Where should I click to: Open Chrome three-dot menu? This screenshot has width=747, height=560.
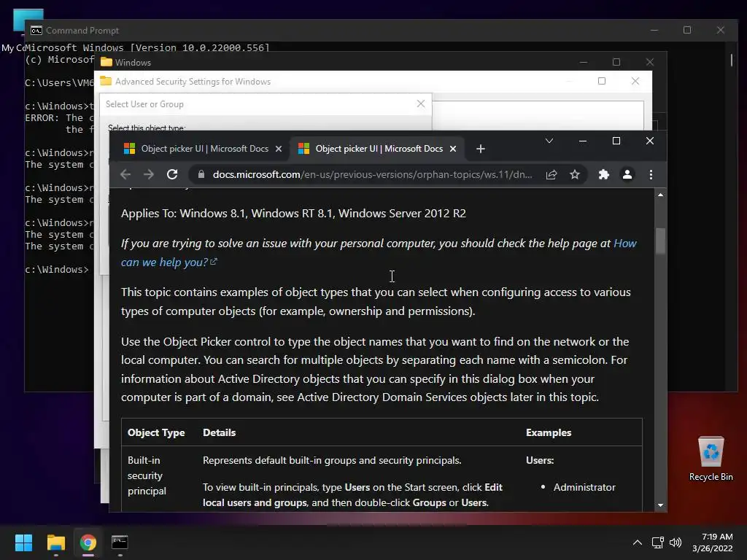pos(651,175)
